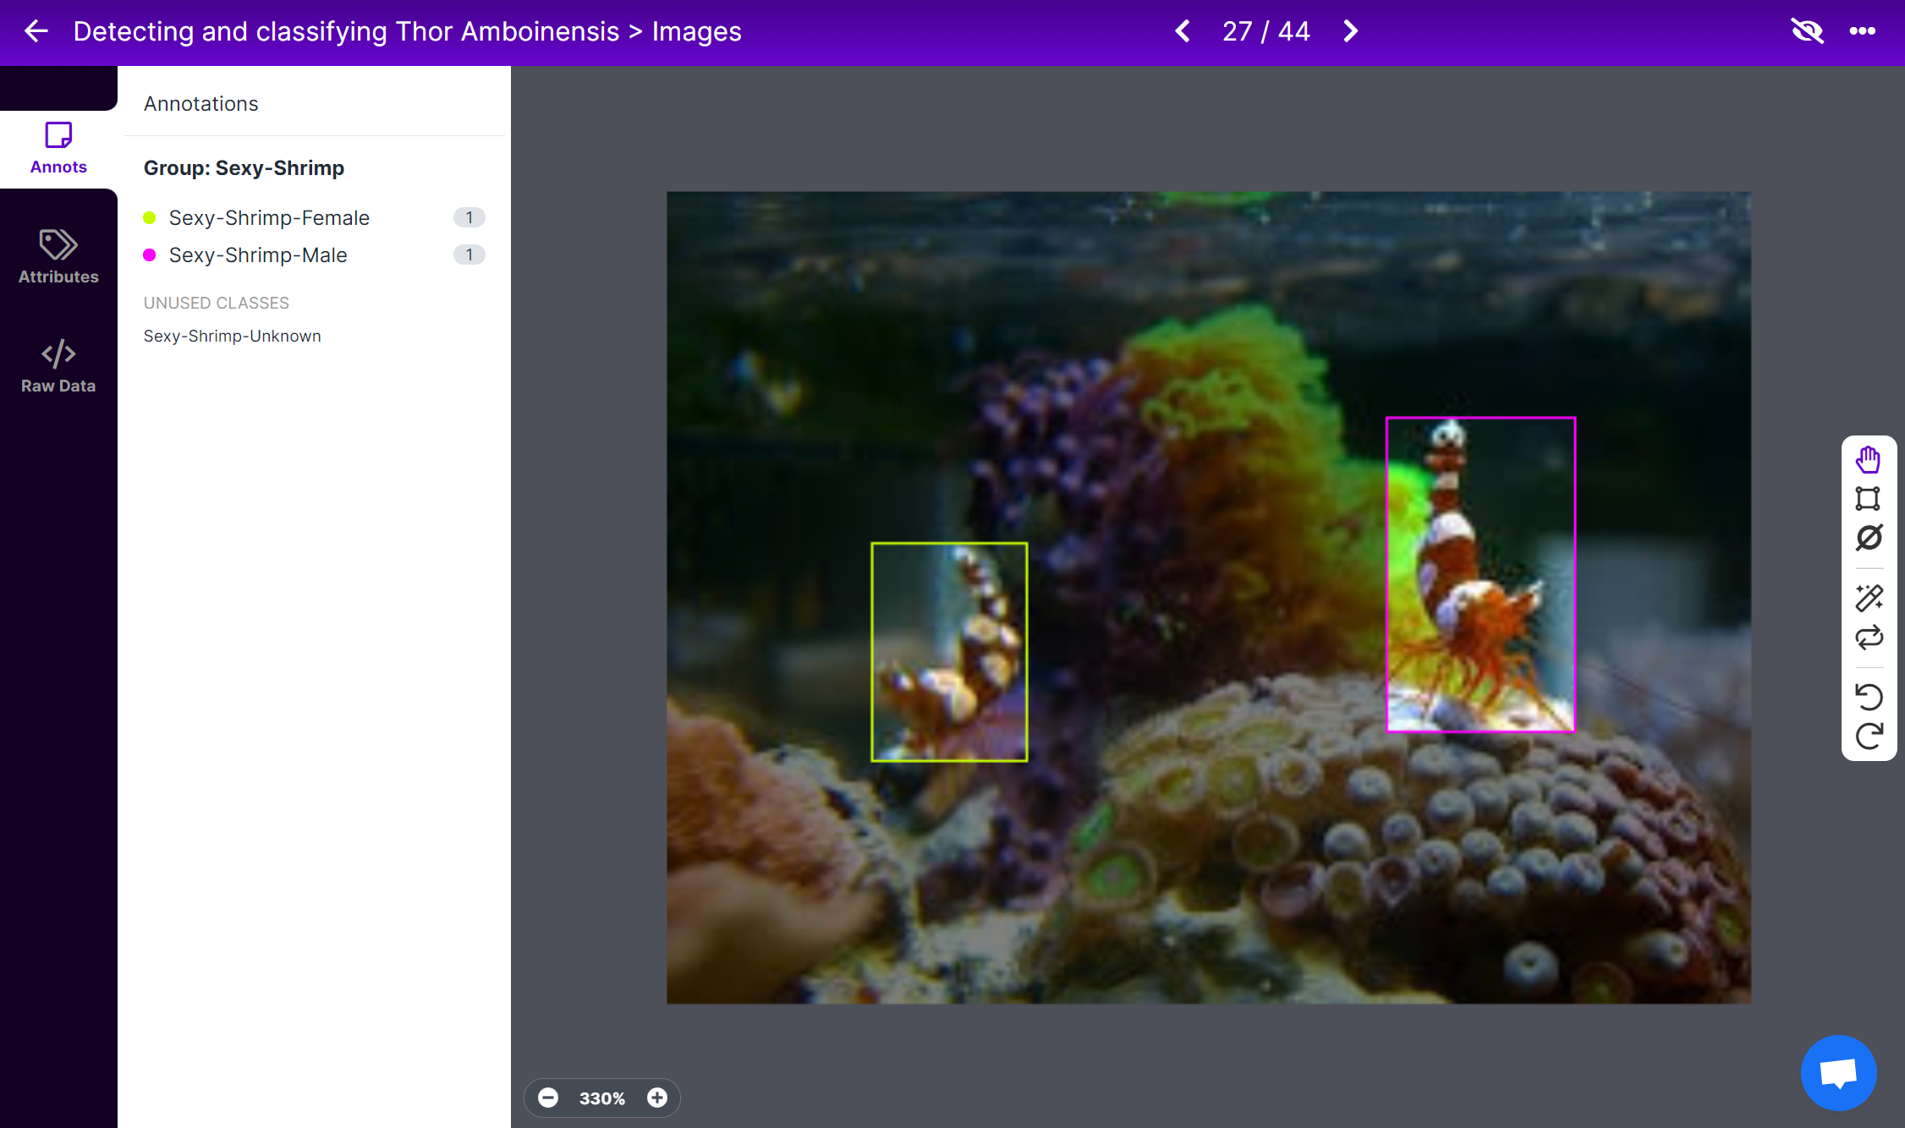The width and height of the screenshot is (1905, 1128).
Task: Select the Sexy-Shrimp-Female class entry
Action: (x=269, y=217)
